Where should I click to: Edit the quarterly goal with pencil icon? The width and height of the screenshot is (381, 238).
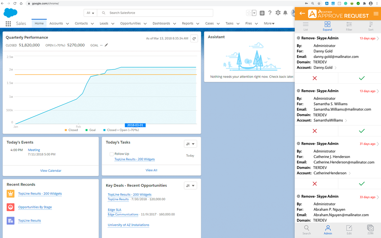106,45
